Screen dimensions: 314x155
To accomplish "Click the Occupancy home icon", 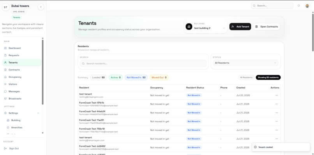I will pyautogui.click(x=5, y=77).
